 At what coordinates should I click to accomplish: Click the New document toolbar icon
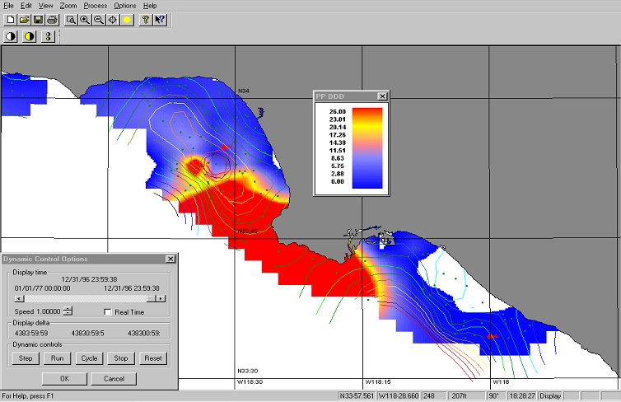[11, 19]
